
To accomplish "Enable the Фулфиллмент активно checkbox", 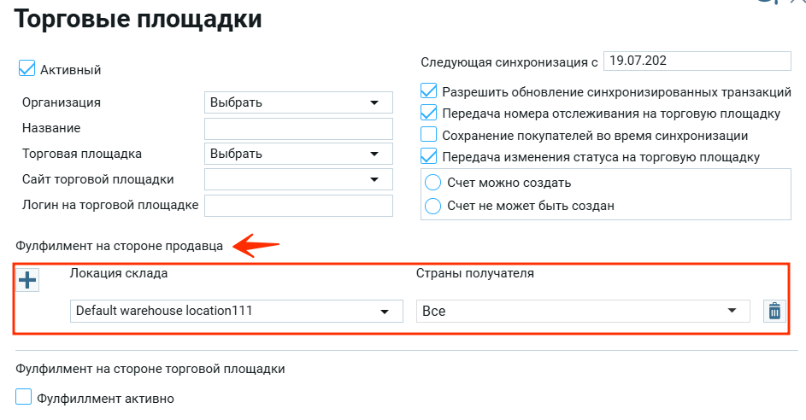I will tap(24, 397).
